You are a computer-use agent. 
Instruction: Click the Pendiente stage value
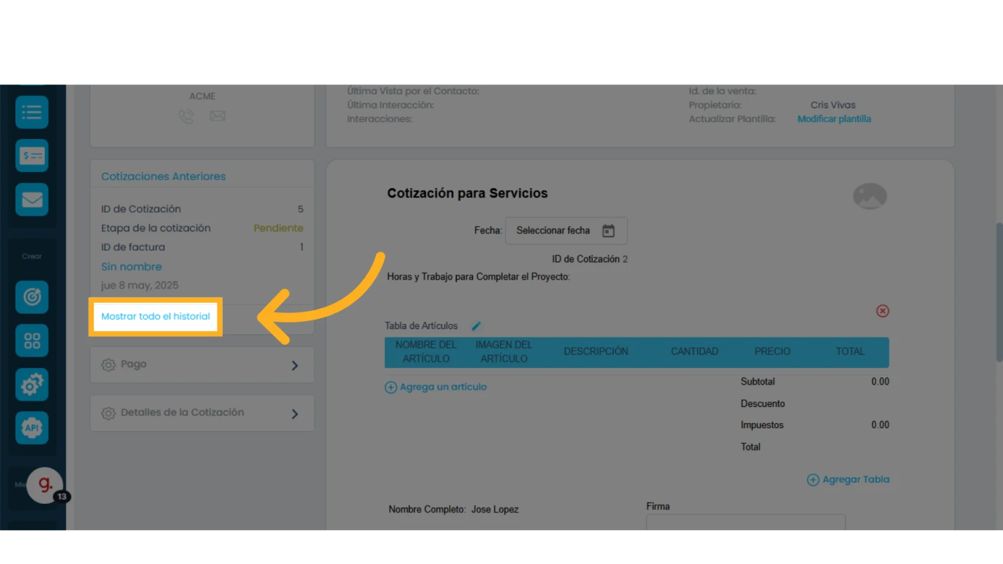[x=278, y=228]
